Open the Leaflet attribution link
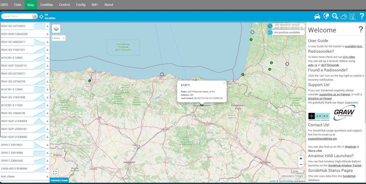366x184 pixels. [272, 181]
